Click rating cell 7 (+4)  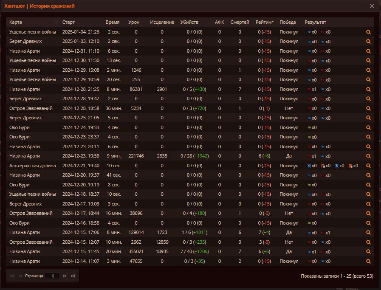[x=264, y=232]
